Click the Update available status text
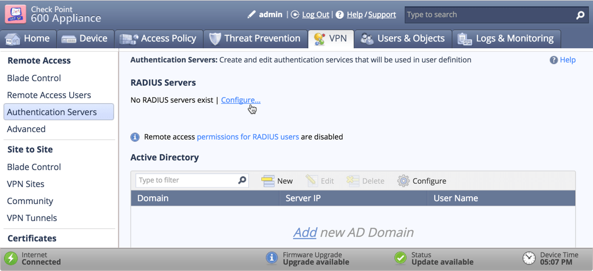Viewport: 593px width, 271px height. pyautogui.click(x=442, y=262)
